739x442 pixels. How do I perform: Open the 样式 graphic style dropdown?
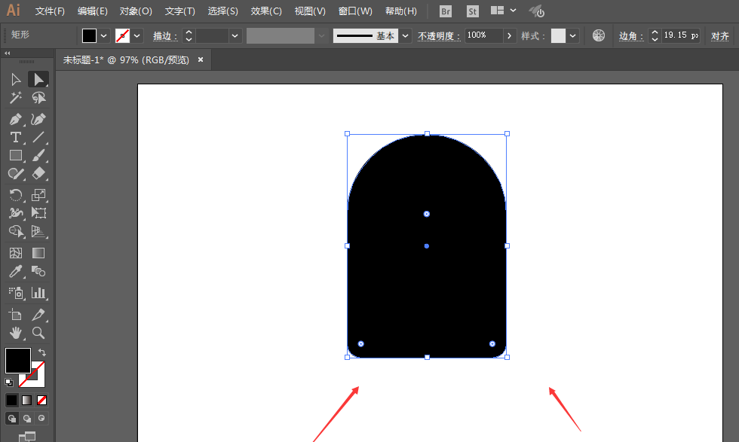pyautogui.click(x=572, y=36)
